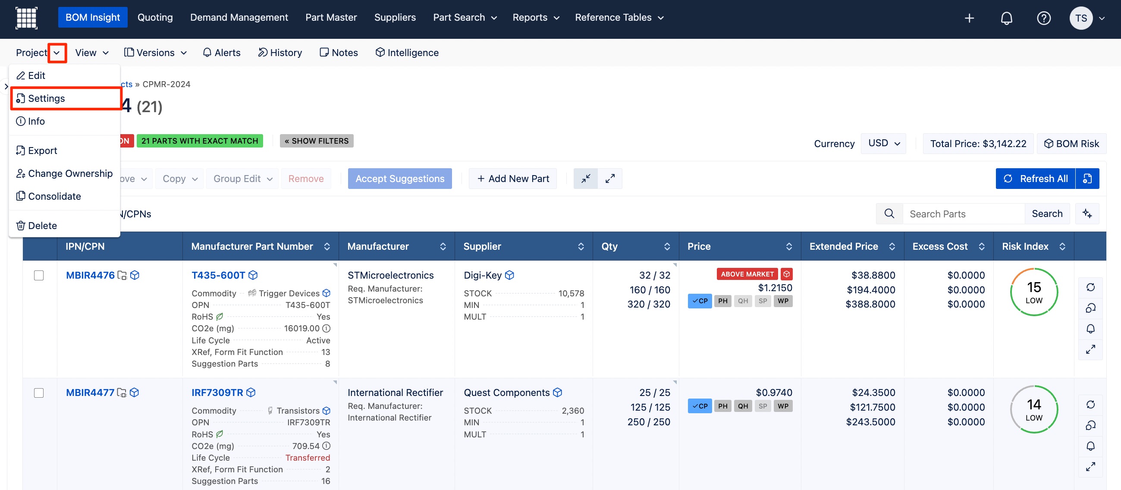Open the Currency USD dropdown
Viewport: 1121px width, 490px height.
tap(883, 143)
